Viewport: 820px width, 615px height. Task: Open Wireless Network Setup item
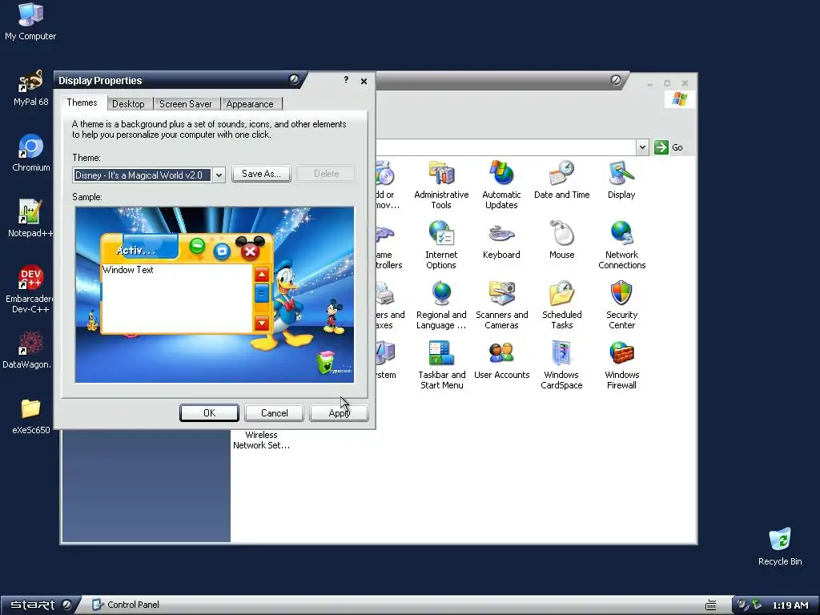[x=261, y=440]
